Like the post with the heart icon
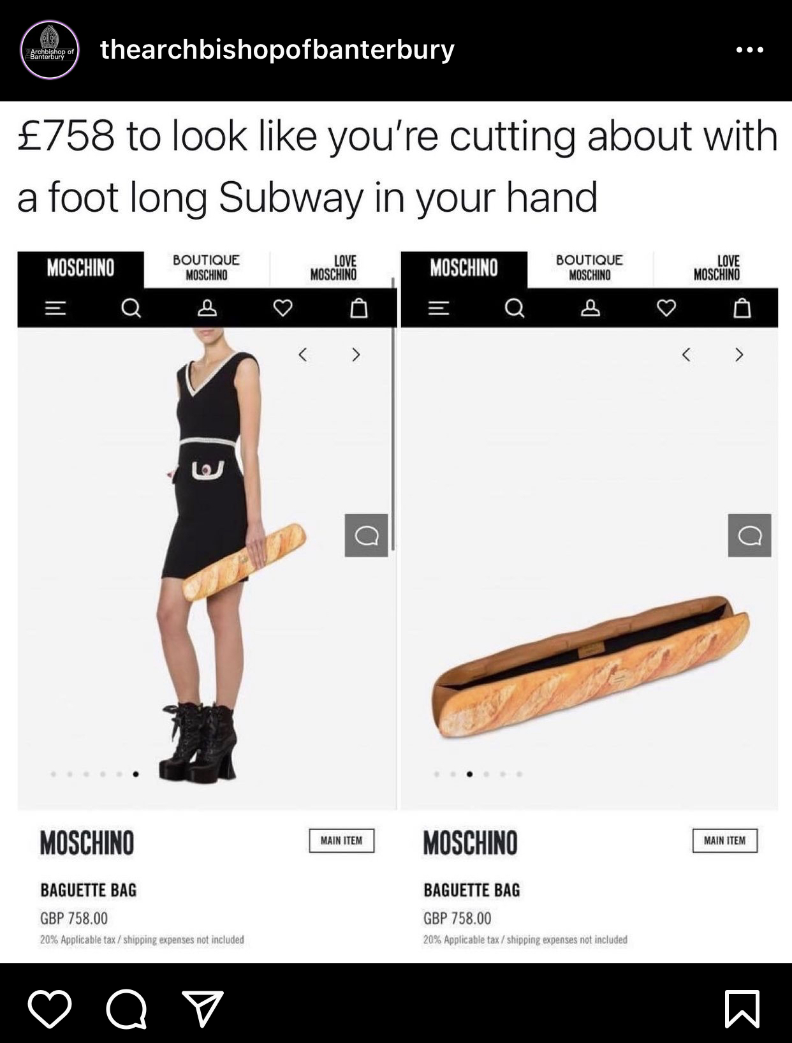The width and height of the screenshot is (792, 1043). click(50, 1009)
